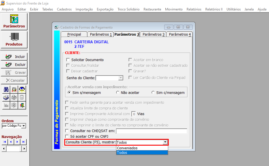Close the Cadastro de Formas de Pagamento window
The height and width of the screenshot is (166, 269).
pos(188,27)
